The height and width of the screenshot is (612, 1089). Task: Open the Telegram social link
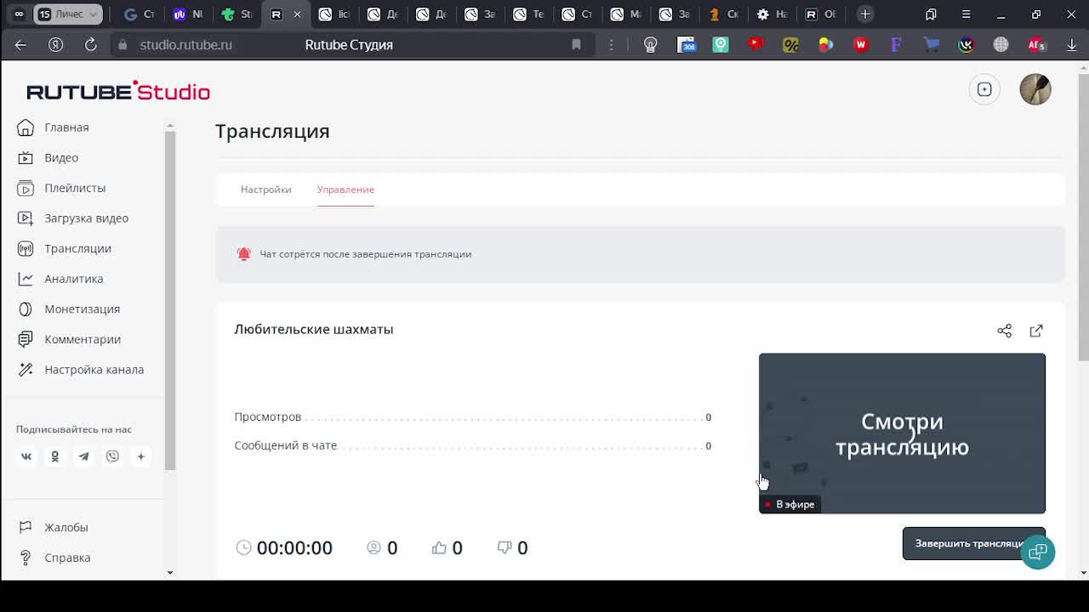pos(83,456)
